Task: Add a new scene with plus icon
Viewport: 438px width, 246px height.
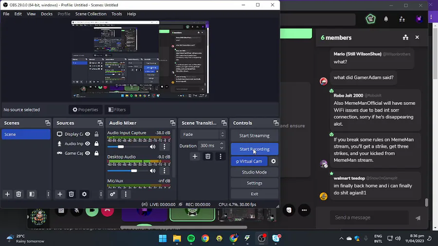Action: pos(7,194)
